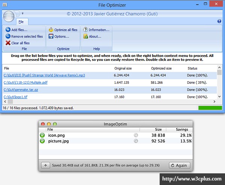Click the 29.1% savings cell for icon.png

click(186, 135)
